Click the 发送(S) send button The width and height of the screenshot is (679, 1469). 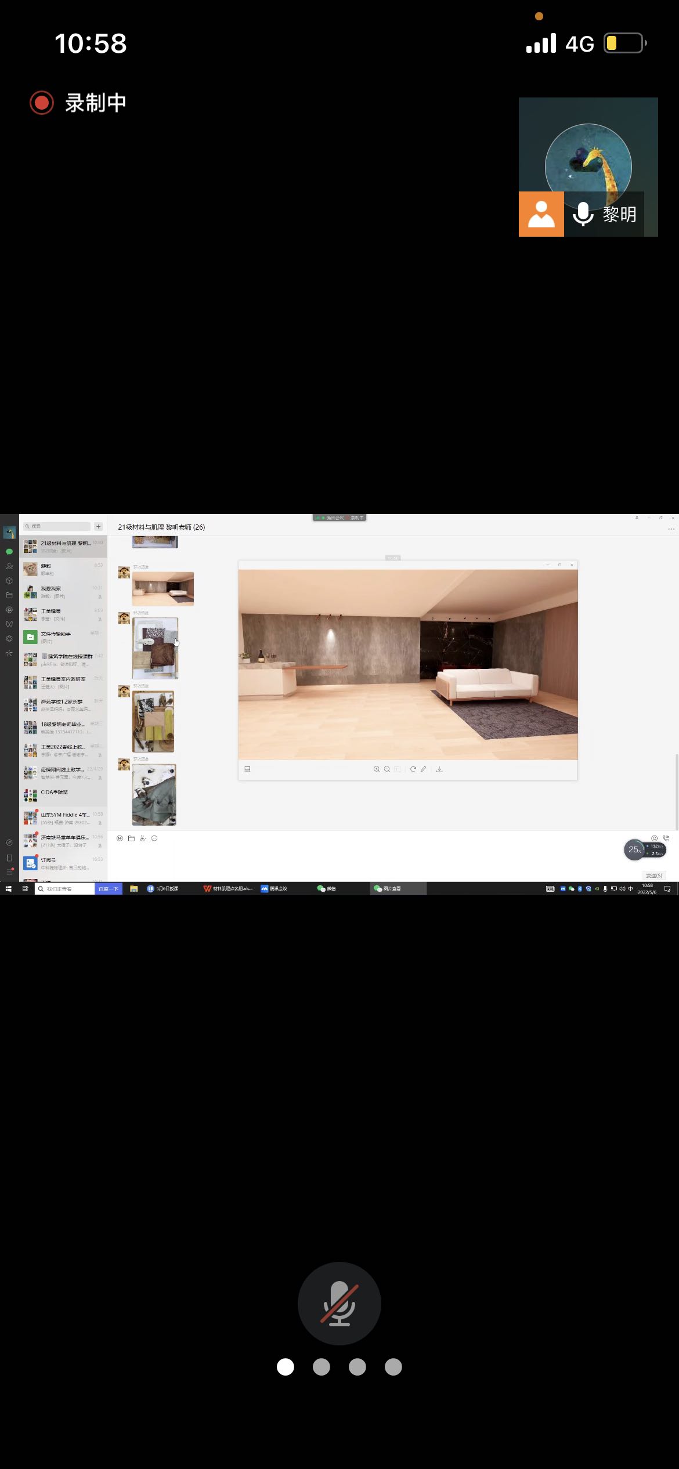[654, 875]
